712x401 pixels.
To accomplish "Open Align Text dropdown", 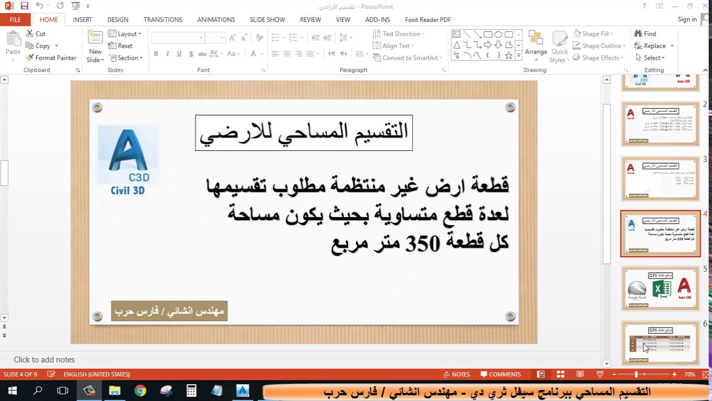I will (394, 46).
